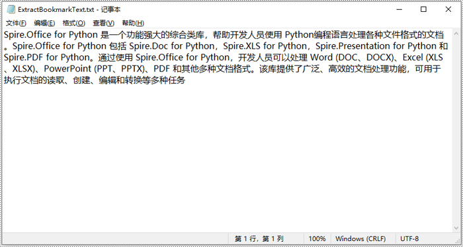Click the Notepad icon in title bar
This screenshot has width=463, height=247.
11,9
